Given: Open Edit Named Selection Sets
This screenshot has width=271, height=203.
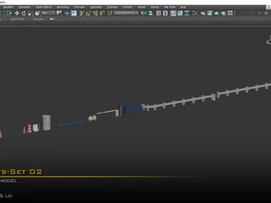Looking at the screenshot, I should point(110,13).
